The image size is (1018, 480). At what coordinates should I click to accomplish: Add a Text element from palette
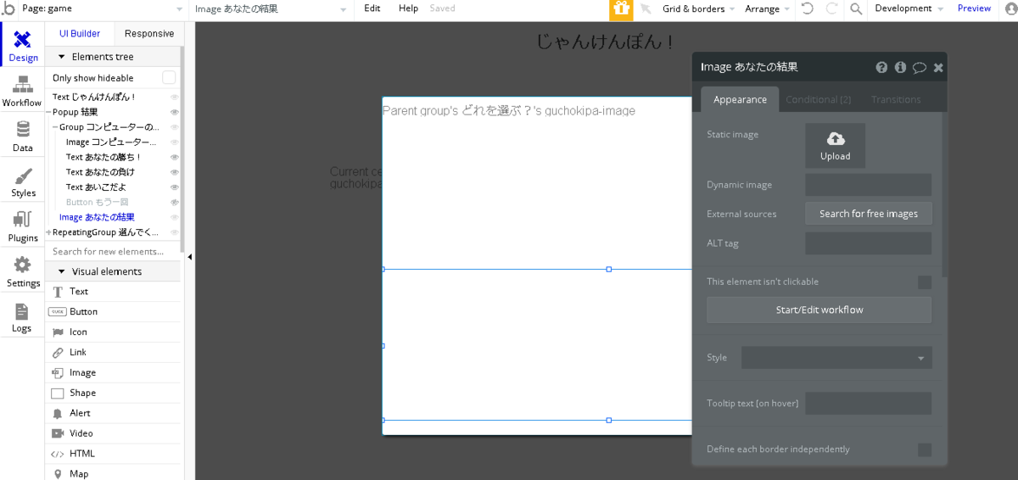click(x=114, y=292)
